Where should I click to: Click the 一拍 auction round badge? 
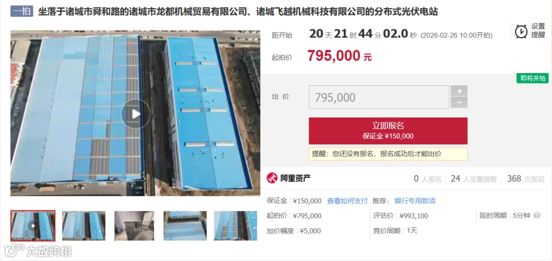(x=22, y=12)
